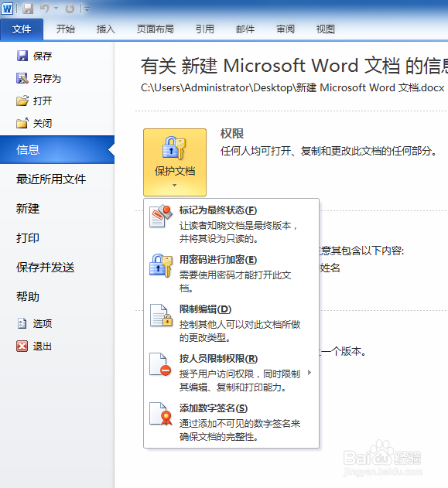Switch to the 开始 ribbon tab
448x488 pixels.
65,29
